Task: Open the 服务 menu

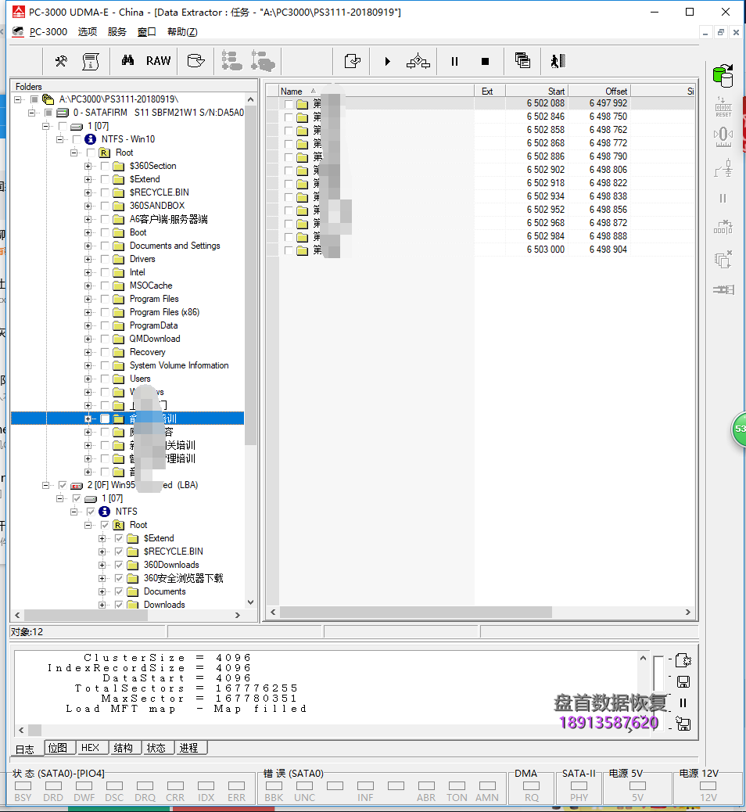Action: point(117,32)
